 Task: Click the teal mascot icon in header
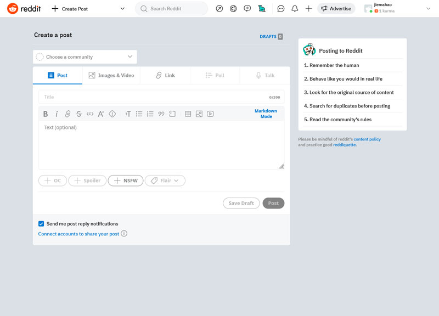pos(262,9)
